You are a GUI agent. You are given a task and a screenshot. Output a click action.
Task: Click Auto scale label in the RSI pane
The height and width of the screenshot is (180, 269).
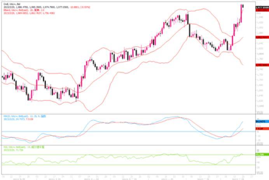[259, 173]
